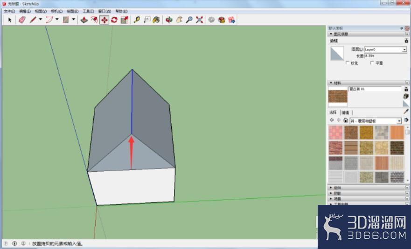
Task: Click the default material triangle swatch
Action: coord(406,104)
